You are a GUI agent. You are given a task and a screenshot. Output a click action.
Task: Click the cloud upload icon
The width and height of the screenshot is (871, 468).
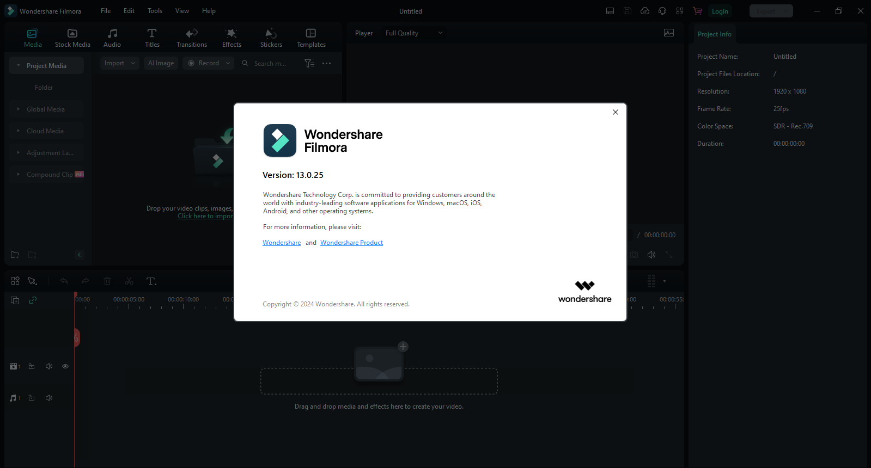point(645,11)
